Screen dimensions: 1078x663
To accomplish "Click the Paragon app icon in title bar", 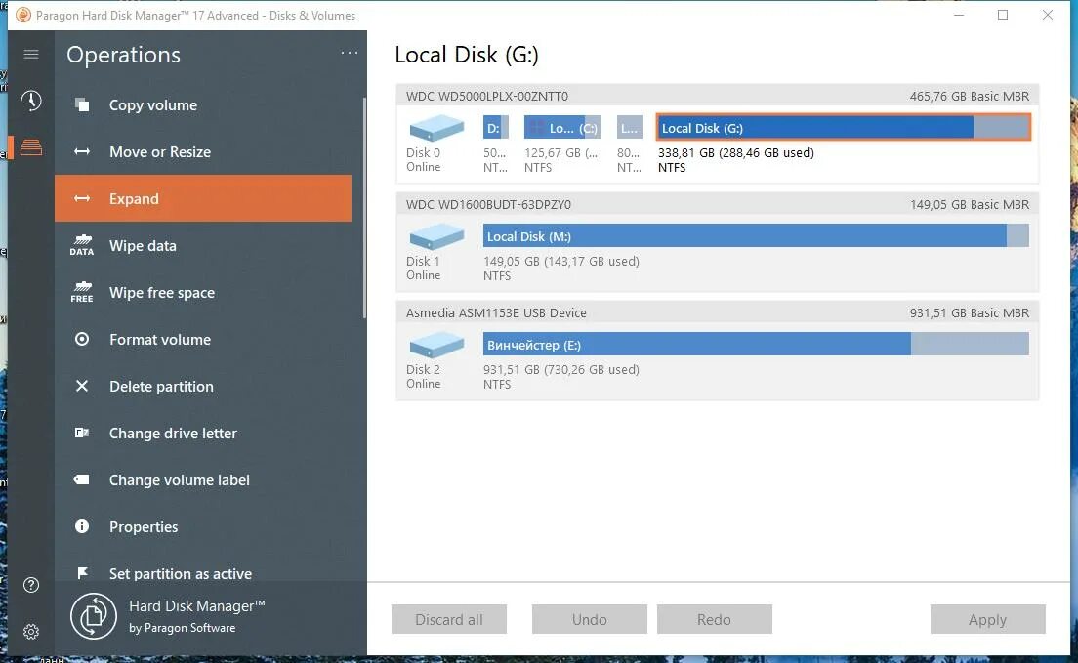I will pos(23,15).
